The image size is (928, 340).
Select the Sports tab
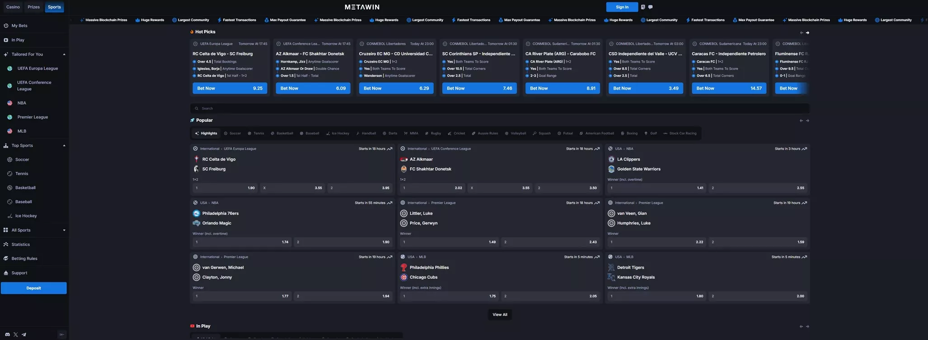(x=54, y=7)
